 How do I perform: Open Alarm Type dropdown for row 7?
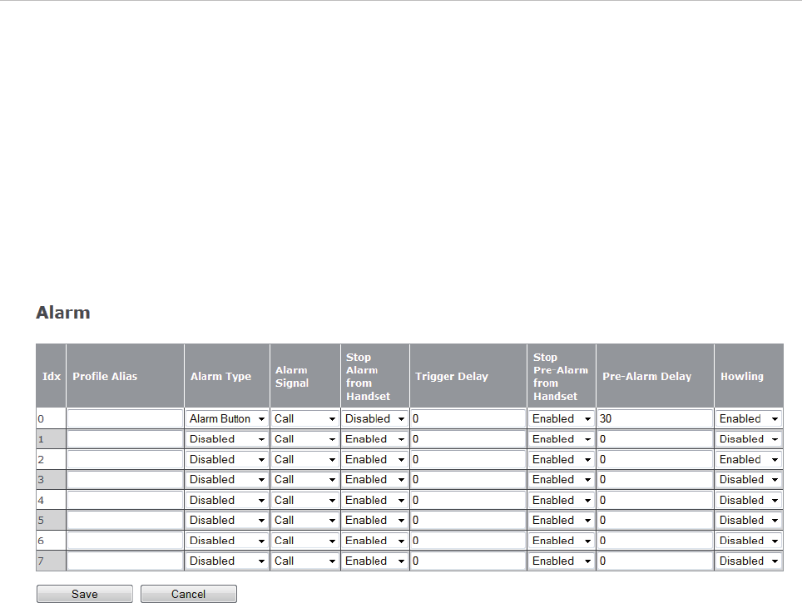pyautogui.click(x=226, y=561)
